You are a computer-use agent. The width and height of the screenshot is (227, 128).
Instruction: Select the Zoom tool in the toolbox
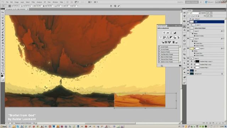[2, 71]
